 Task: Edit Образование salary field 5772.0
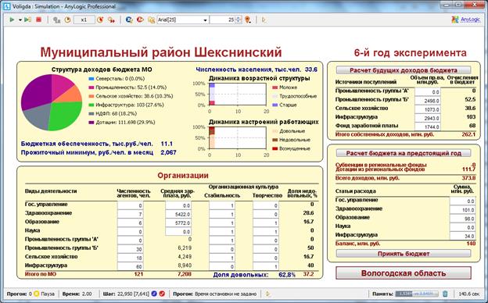(x=178, y=223)
